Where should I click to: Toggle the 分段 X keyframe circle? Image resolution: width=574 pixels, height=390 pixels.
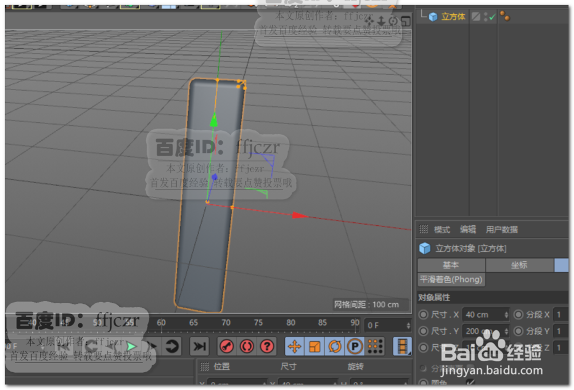coord(518,315)
